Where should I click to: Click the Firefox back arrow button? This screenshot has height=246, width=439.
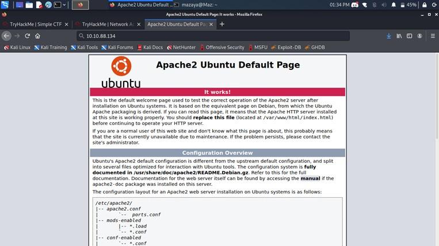[7, 36]
